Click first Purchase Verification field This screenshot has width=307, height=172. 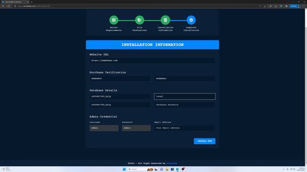click(120, 78)
